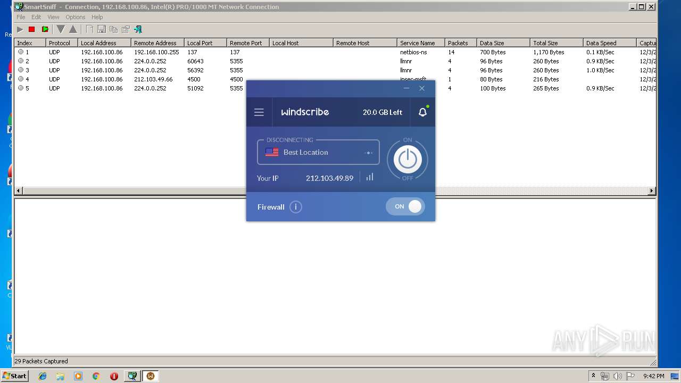Click the new blank page toolbar icon
Viewport: 681px width, 383px height.
pos(89,29)
